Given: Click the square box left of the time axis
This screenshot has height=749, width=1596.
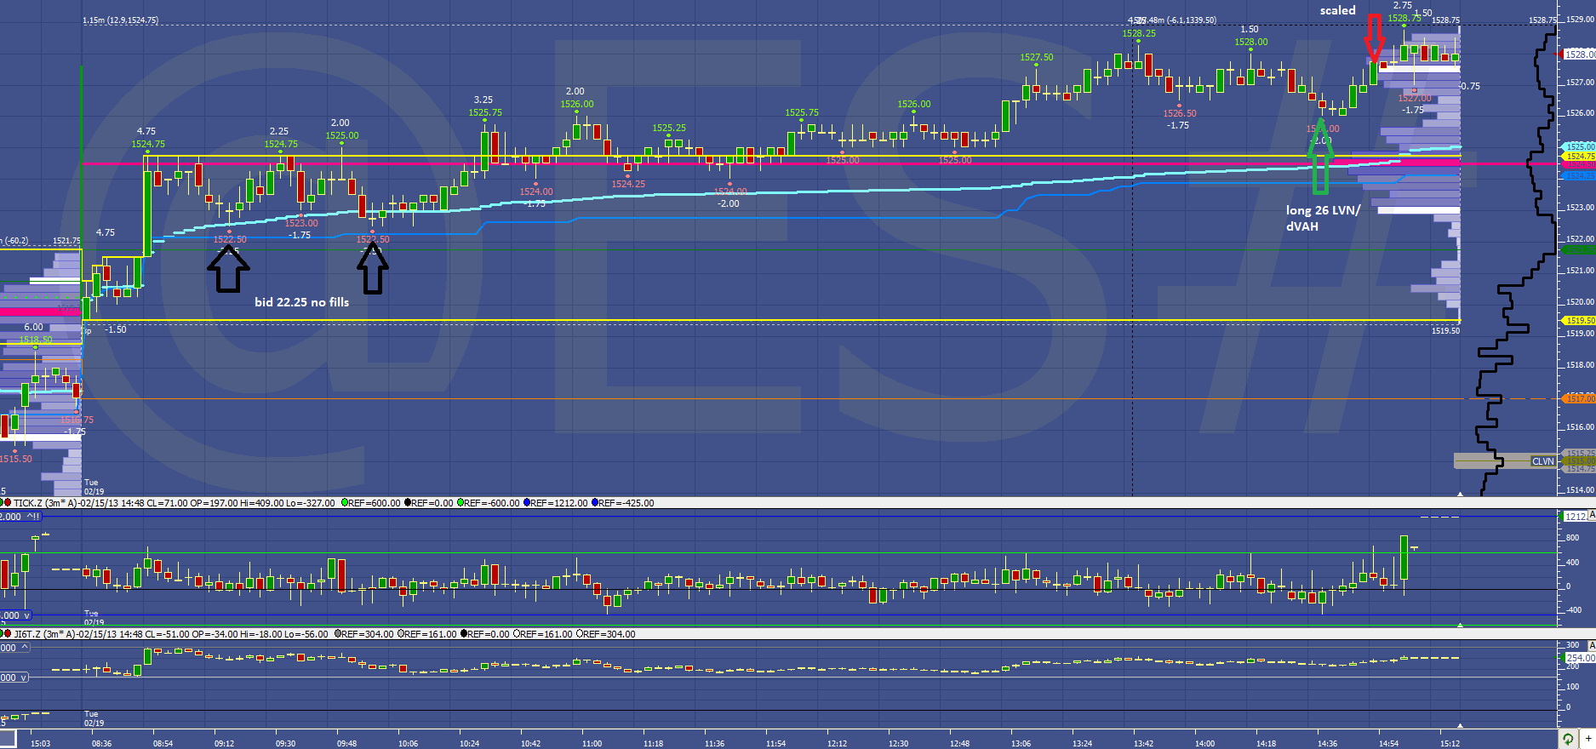Looking at the screenshot, I should [x=8, y=740].
